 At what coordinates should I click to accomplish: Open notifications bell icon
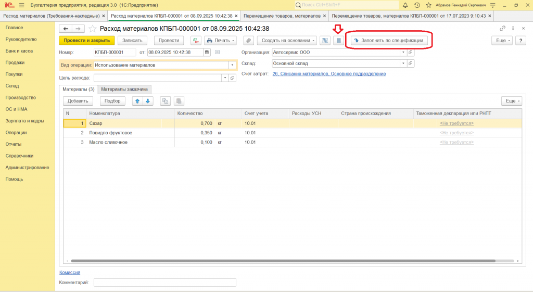tap(405, 5)
